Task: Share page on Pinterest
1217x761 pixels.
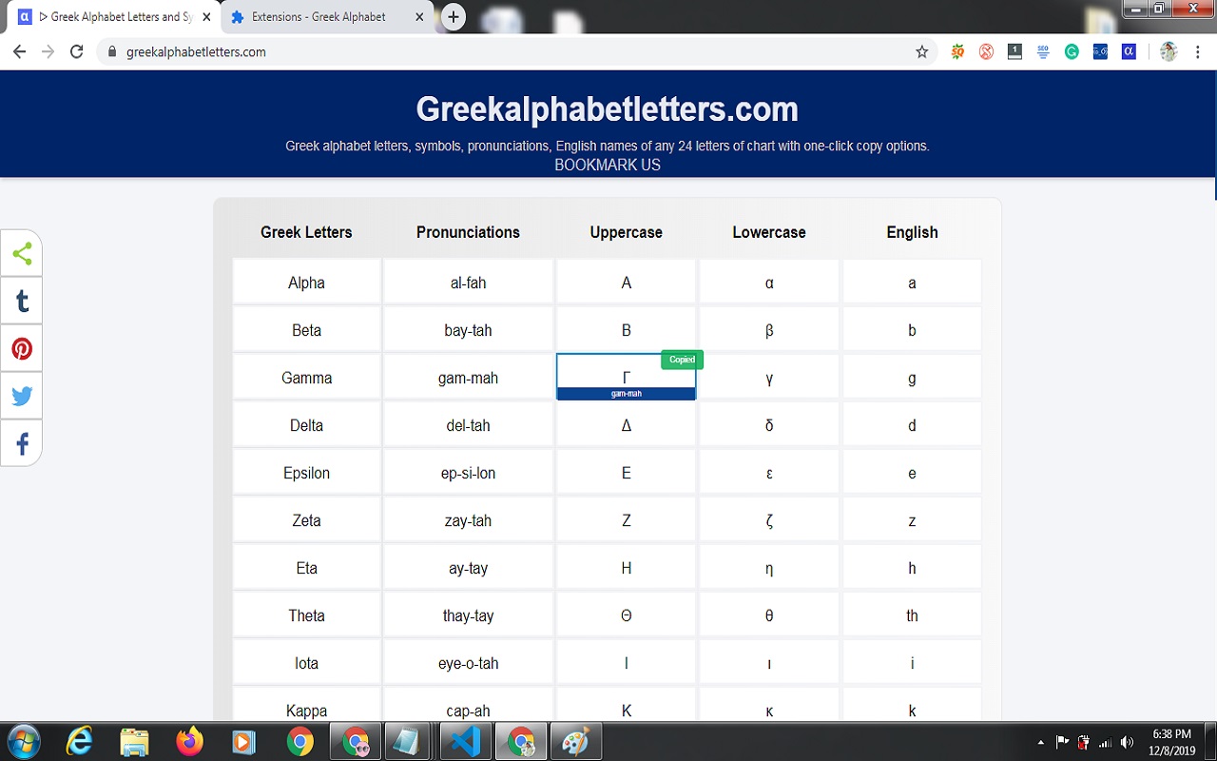Action: click(x=22, y=348)
